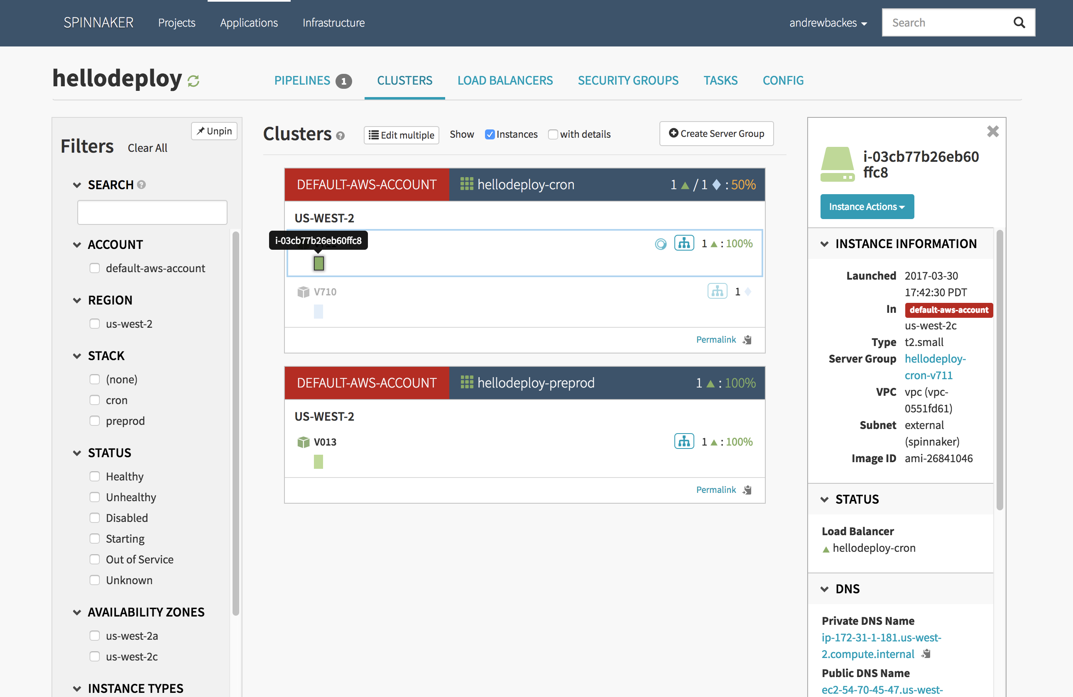Open the andrewbackes user menu
This screenshot has width=1073, height=697.
(x=828, y=22)
